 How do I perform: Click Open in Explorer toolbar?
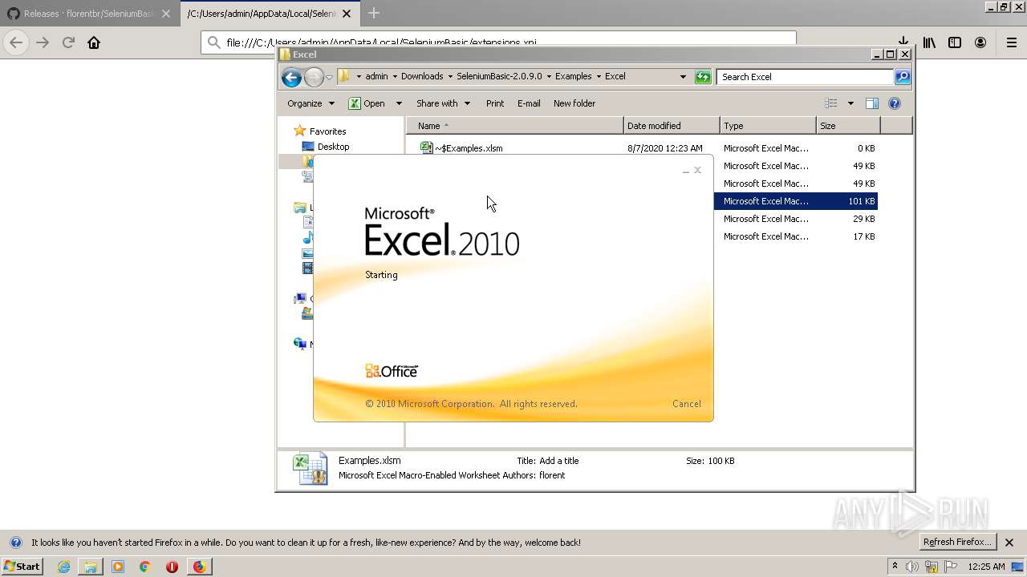click(367, 103)
